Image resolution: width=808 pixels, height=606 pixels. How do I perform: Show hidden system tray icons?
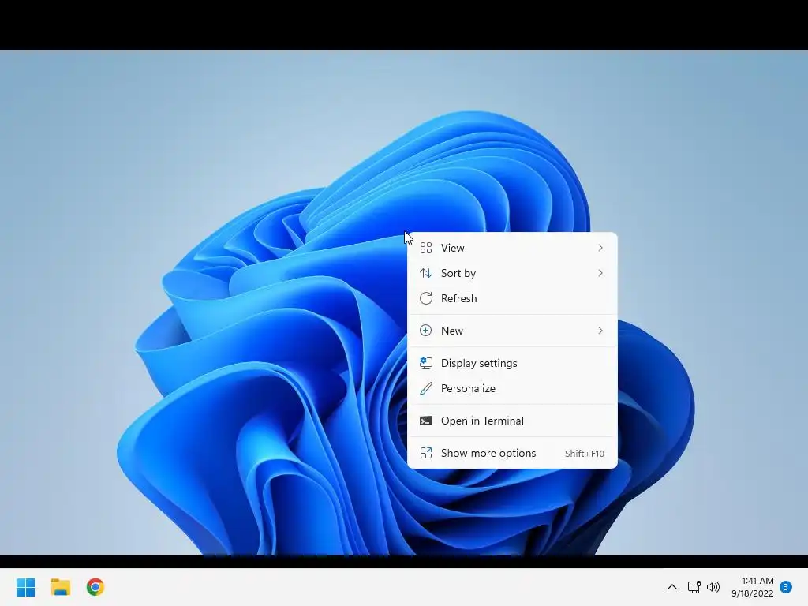(672, 587)
